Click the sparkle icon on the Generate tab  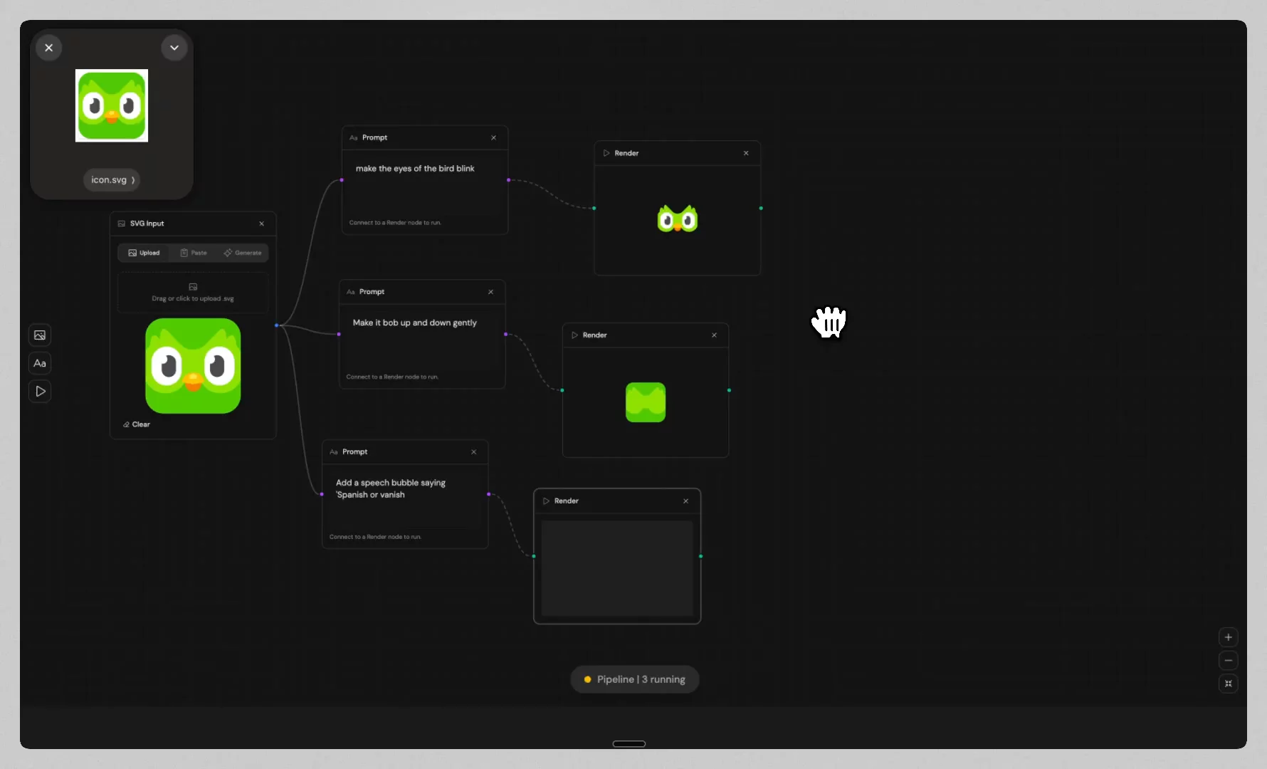tap(228, 253)
